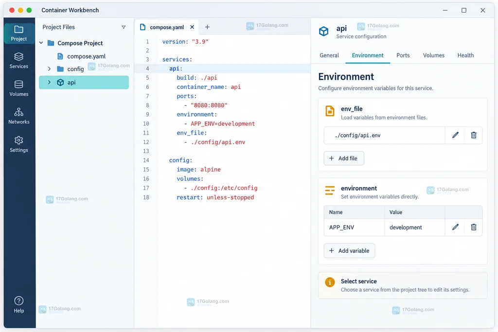Click line 1 version "3.9" code
Viewport: 498px width, 332px height.
pos(185,42)
